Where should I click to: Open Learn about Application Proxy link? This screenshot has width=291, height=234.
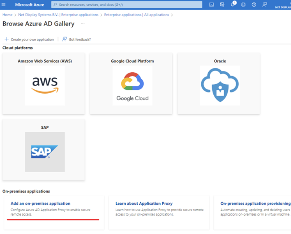coord(144,204)
